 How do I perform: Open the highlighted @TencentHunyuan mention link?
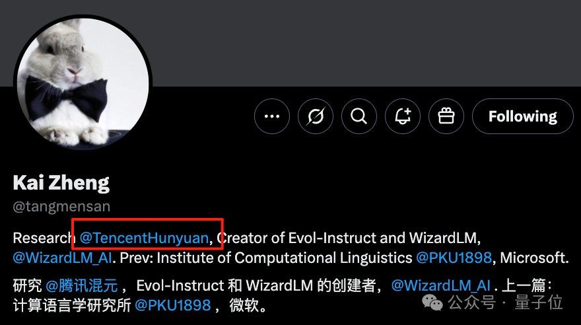point(144,238)
